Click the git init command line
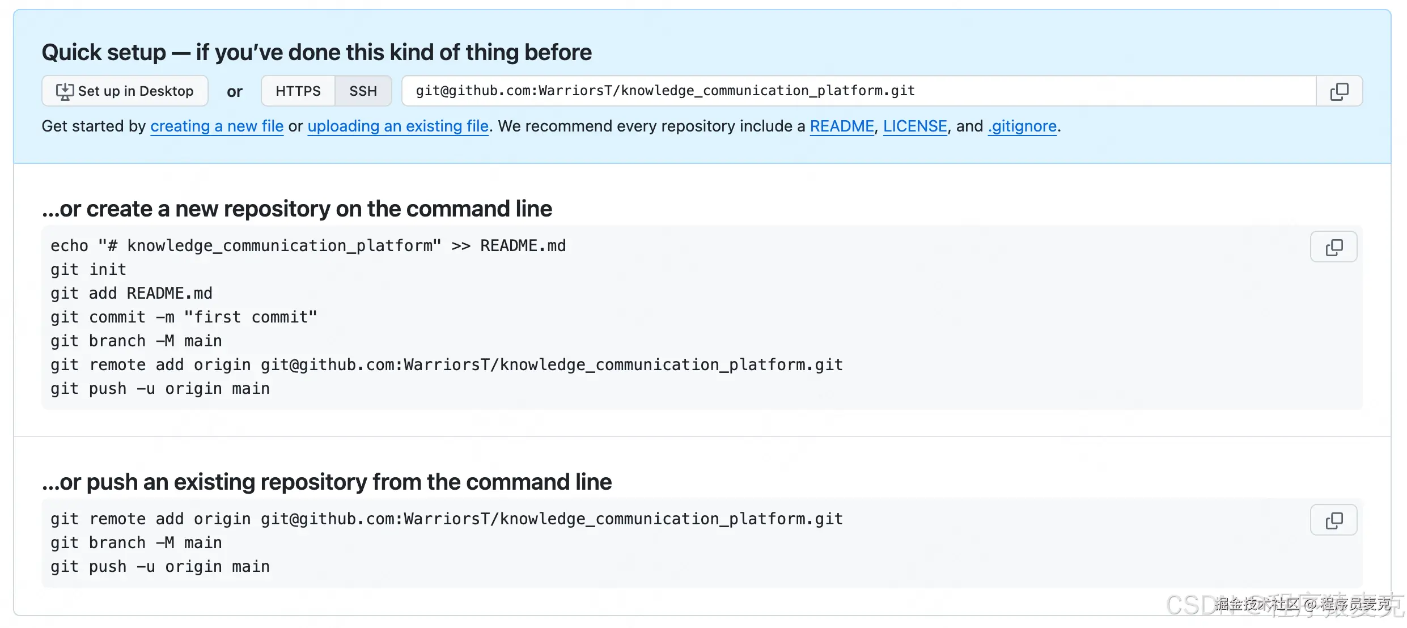 pyautogui.click(x=88, y=270)
